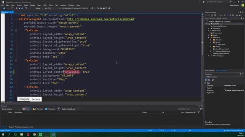Viewport: 245px width, 137px height.
Task: Switch to the Package Manager Console tab
Action: [24, 127]
